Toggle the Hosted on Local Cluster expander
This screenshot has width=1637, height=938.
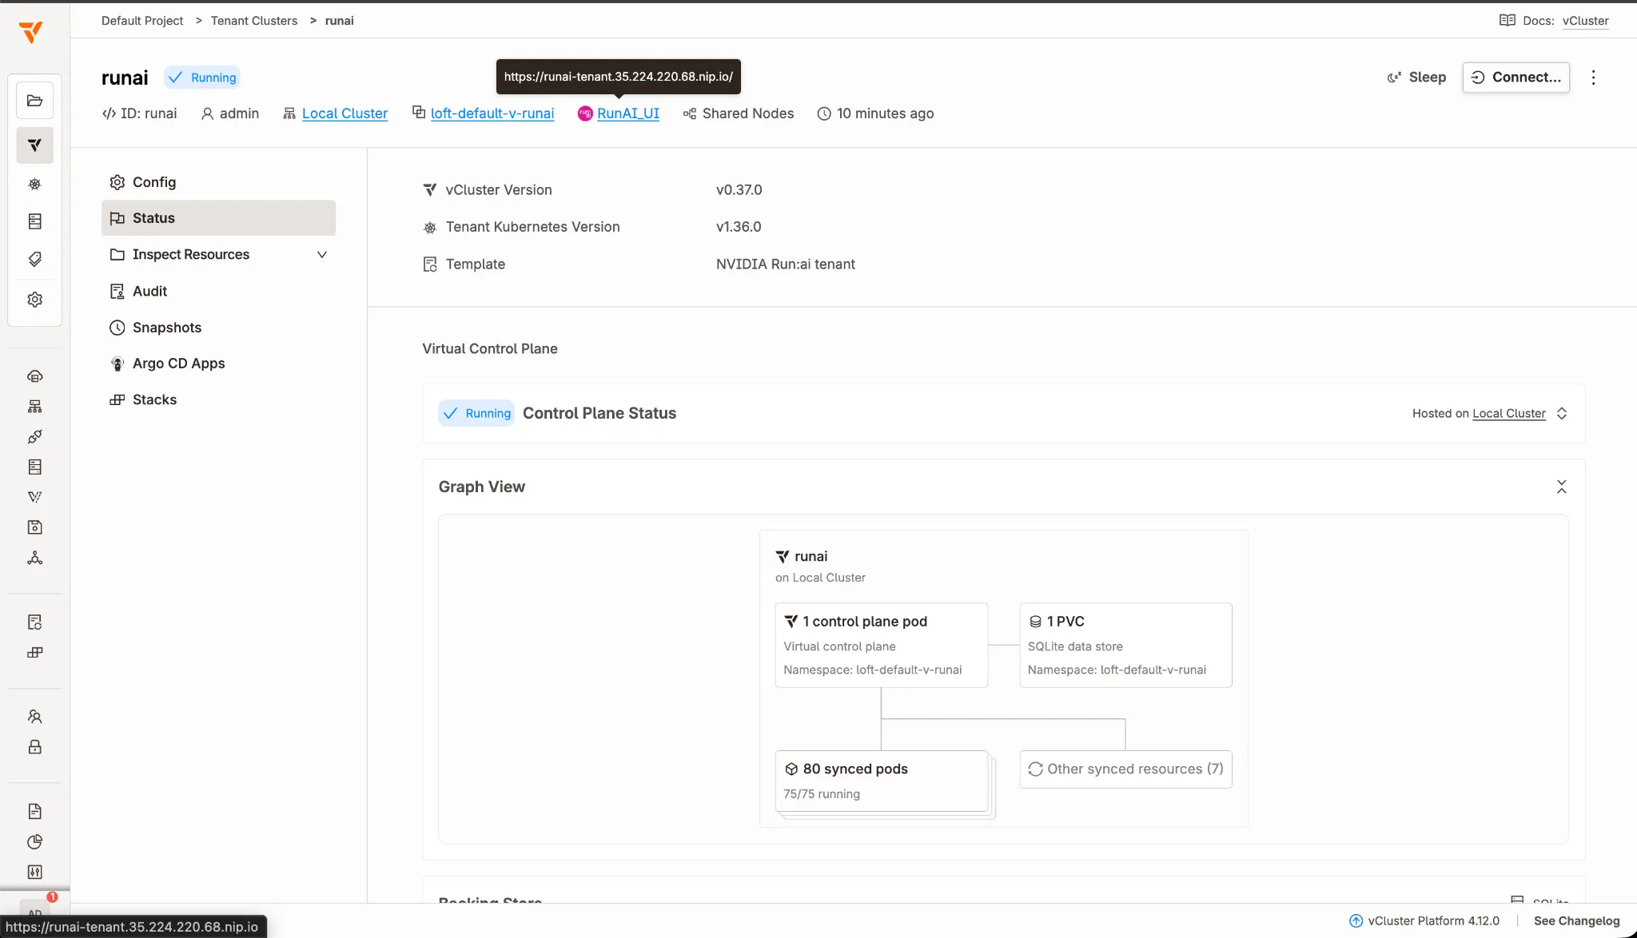pos(1561,413)
